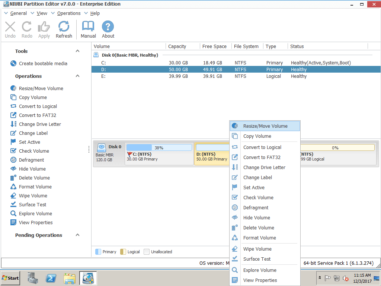Choose Set Active in context menu
Image resolution: width=381 pixels, height=286 pixels.
click(265, 188)
